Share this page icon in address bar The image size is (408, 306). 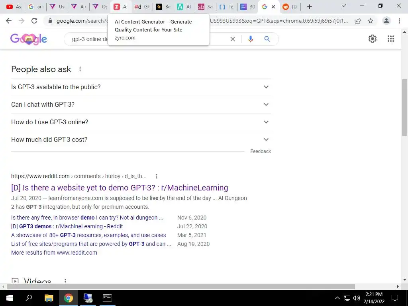pos(358,21)
